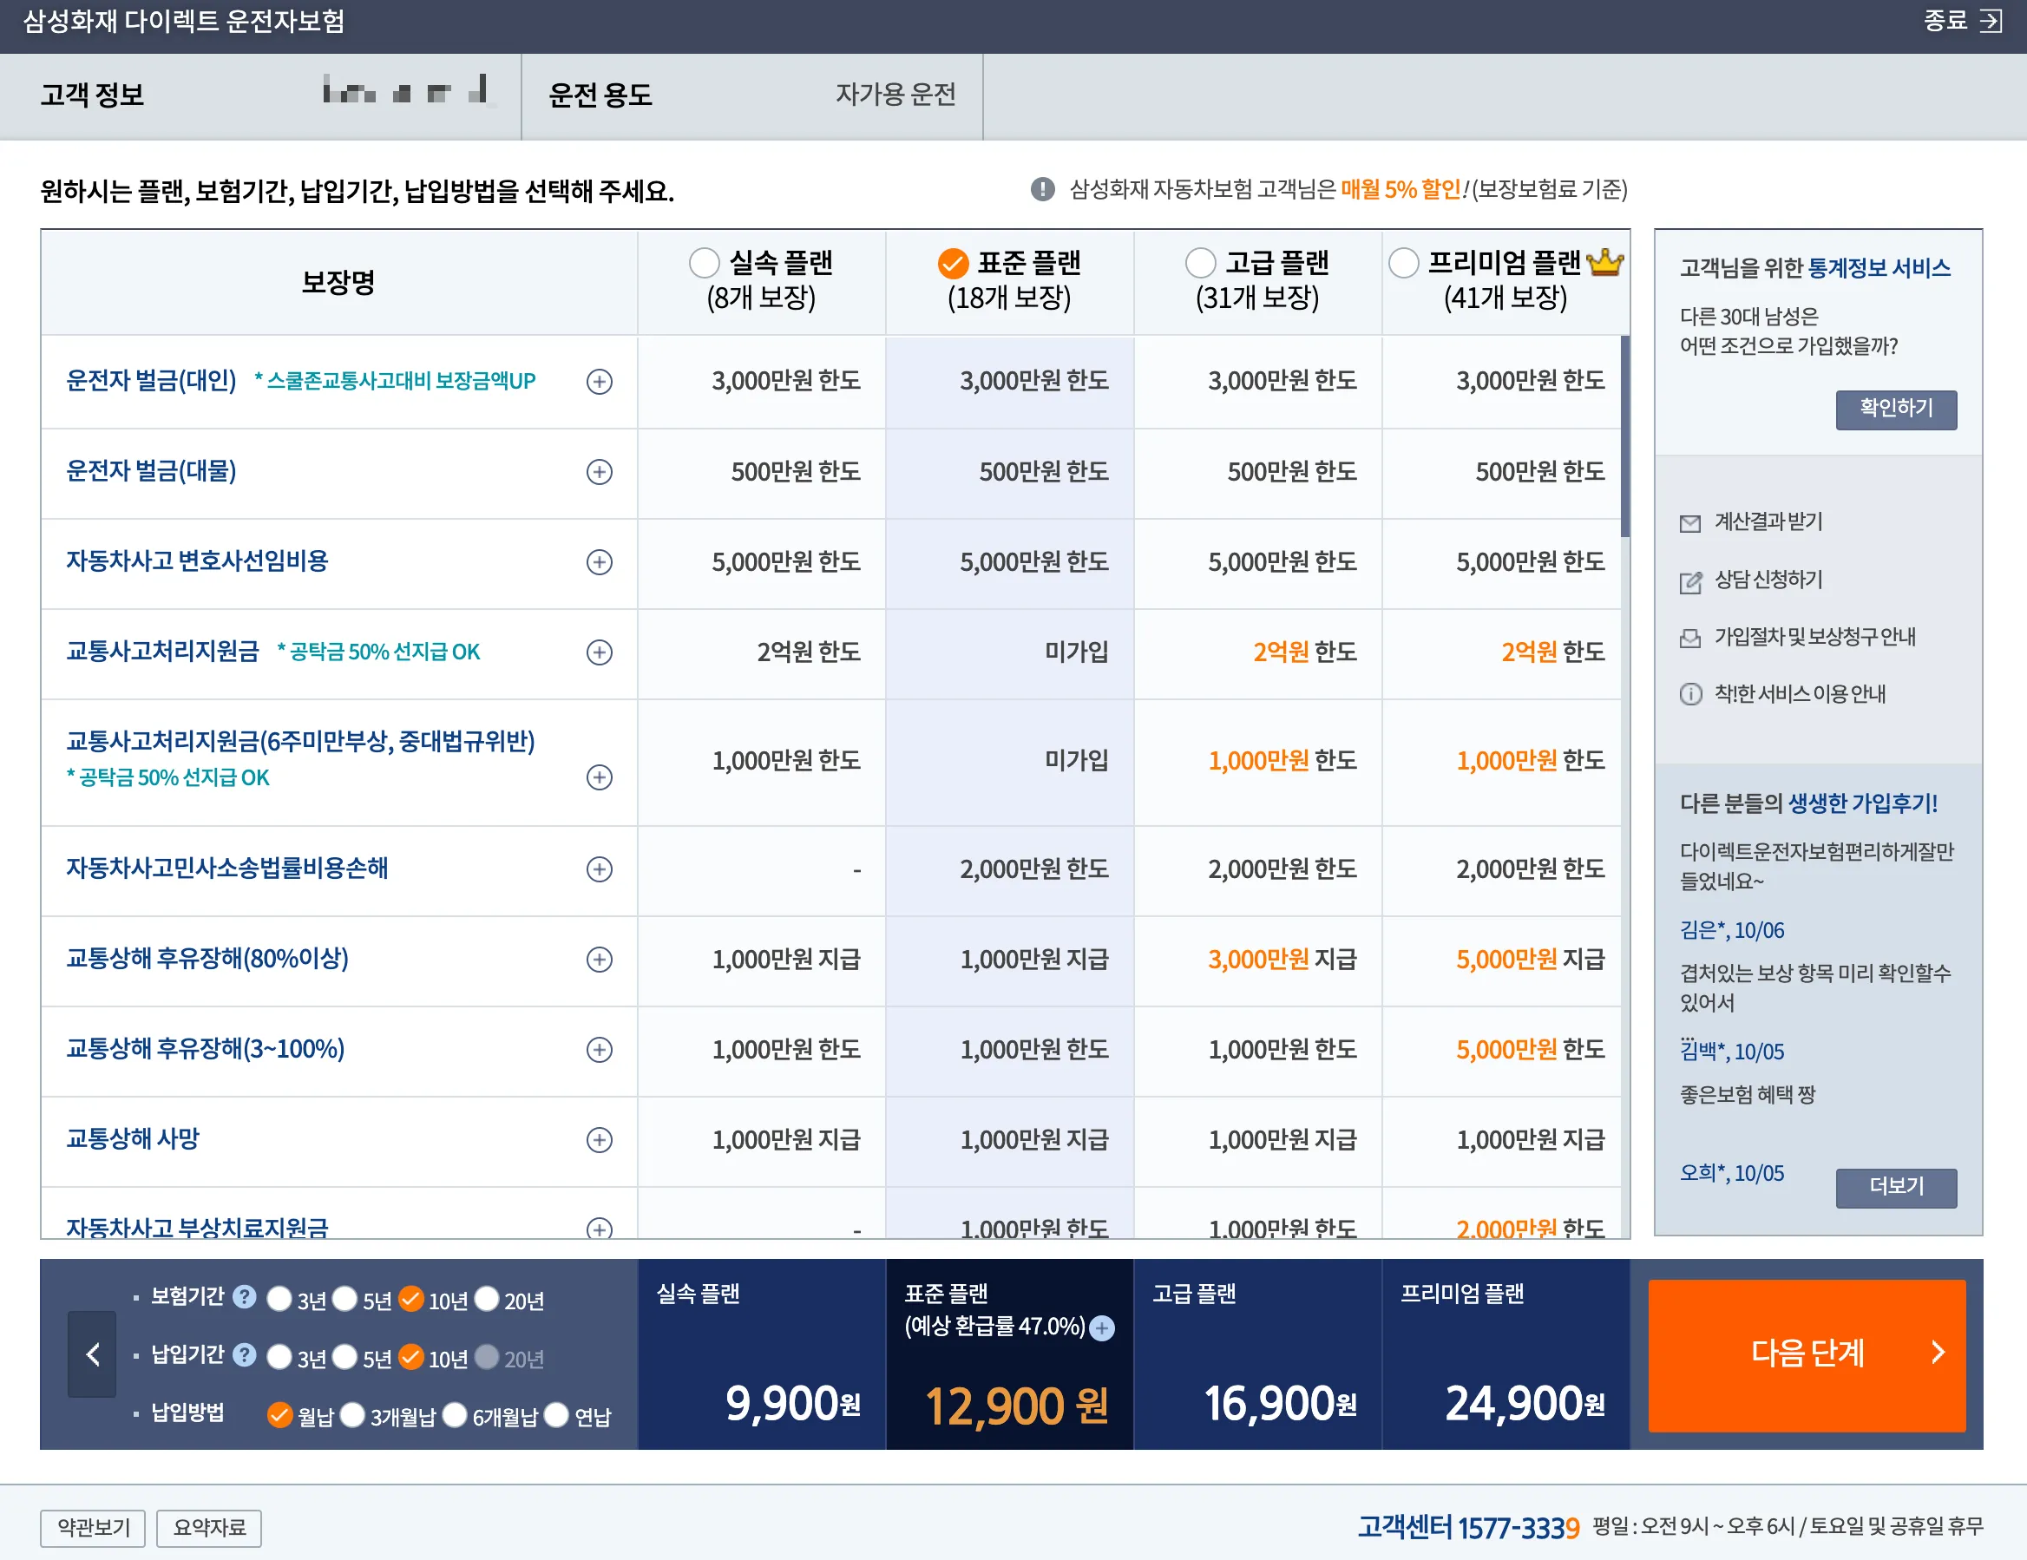Screen dimensions: 2027x1560
Task: Select the 프리미엄 플랜 radio button
Action: click(1403, 263)
